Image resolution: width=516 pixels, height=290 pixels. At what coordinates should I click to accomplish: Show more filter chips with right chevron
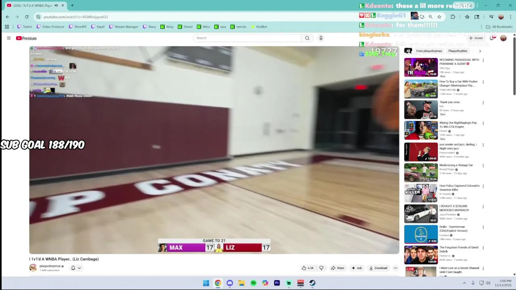point(480,51)
